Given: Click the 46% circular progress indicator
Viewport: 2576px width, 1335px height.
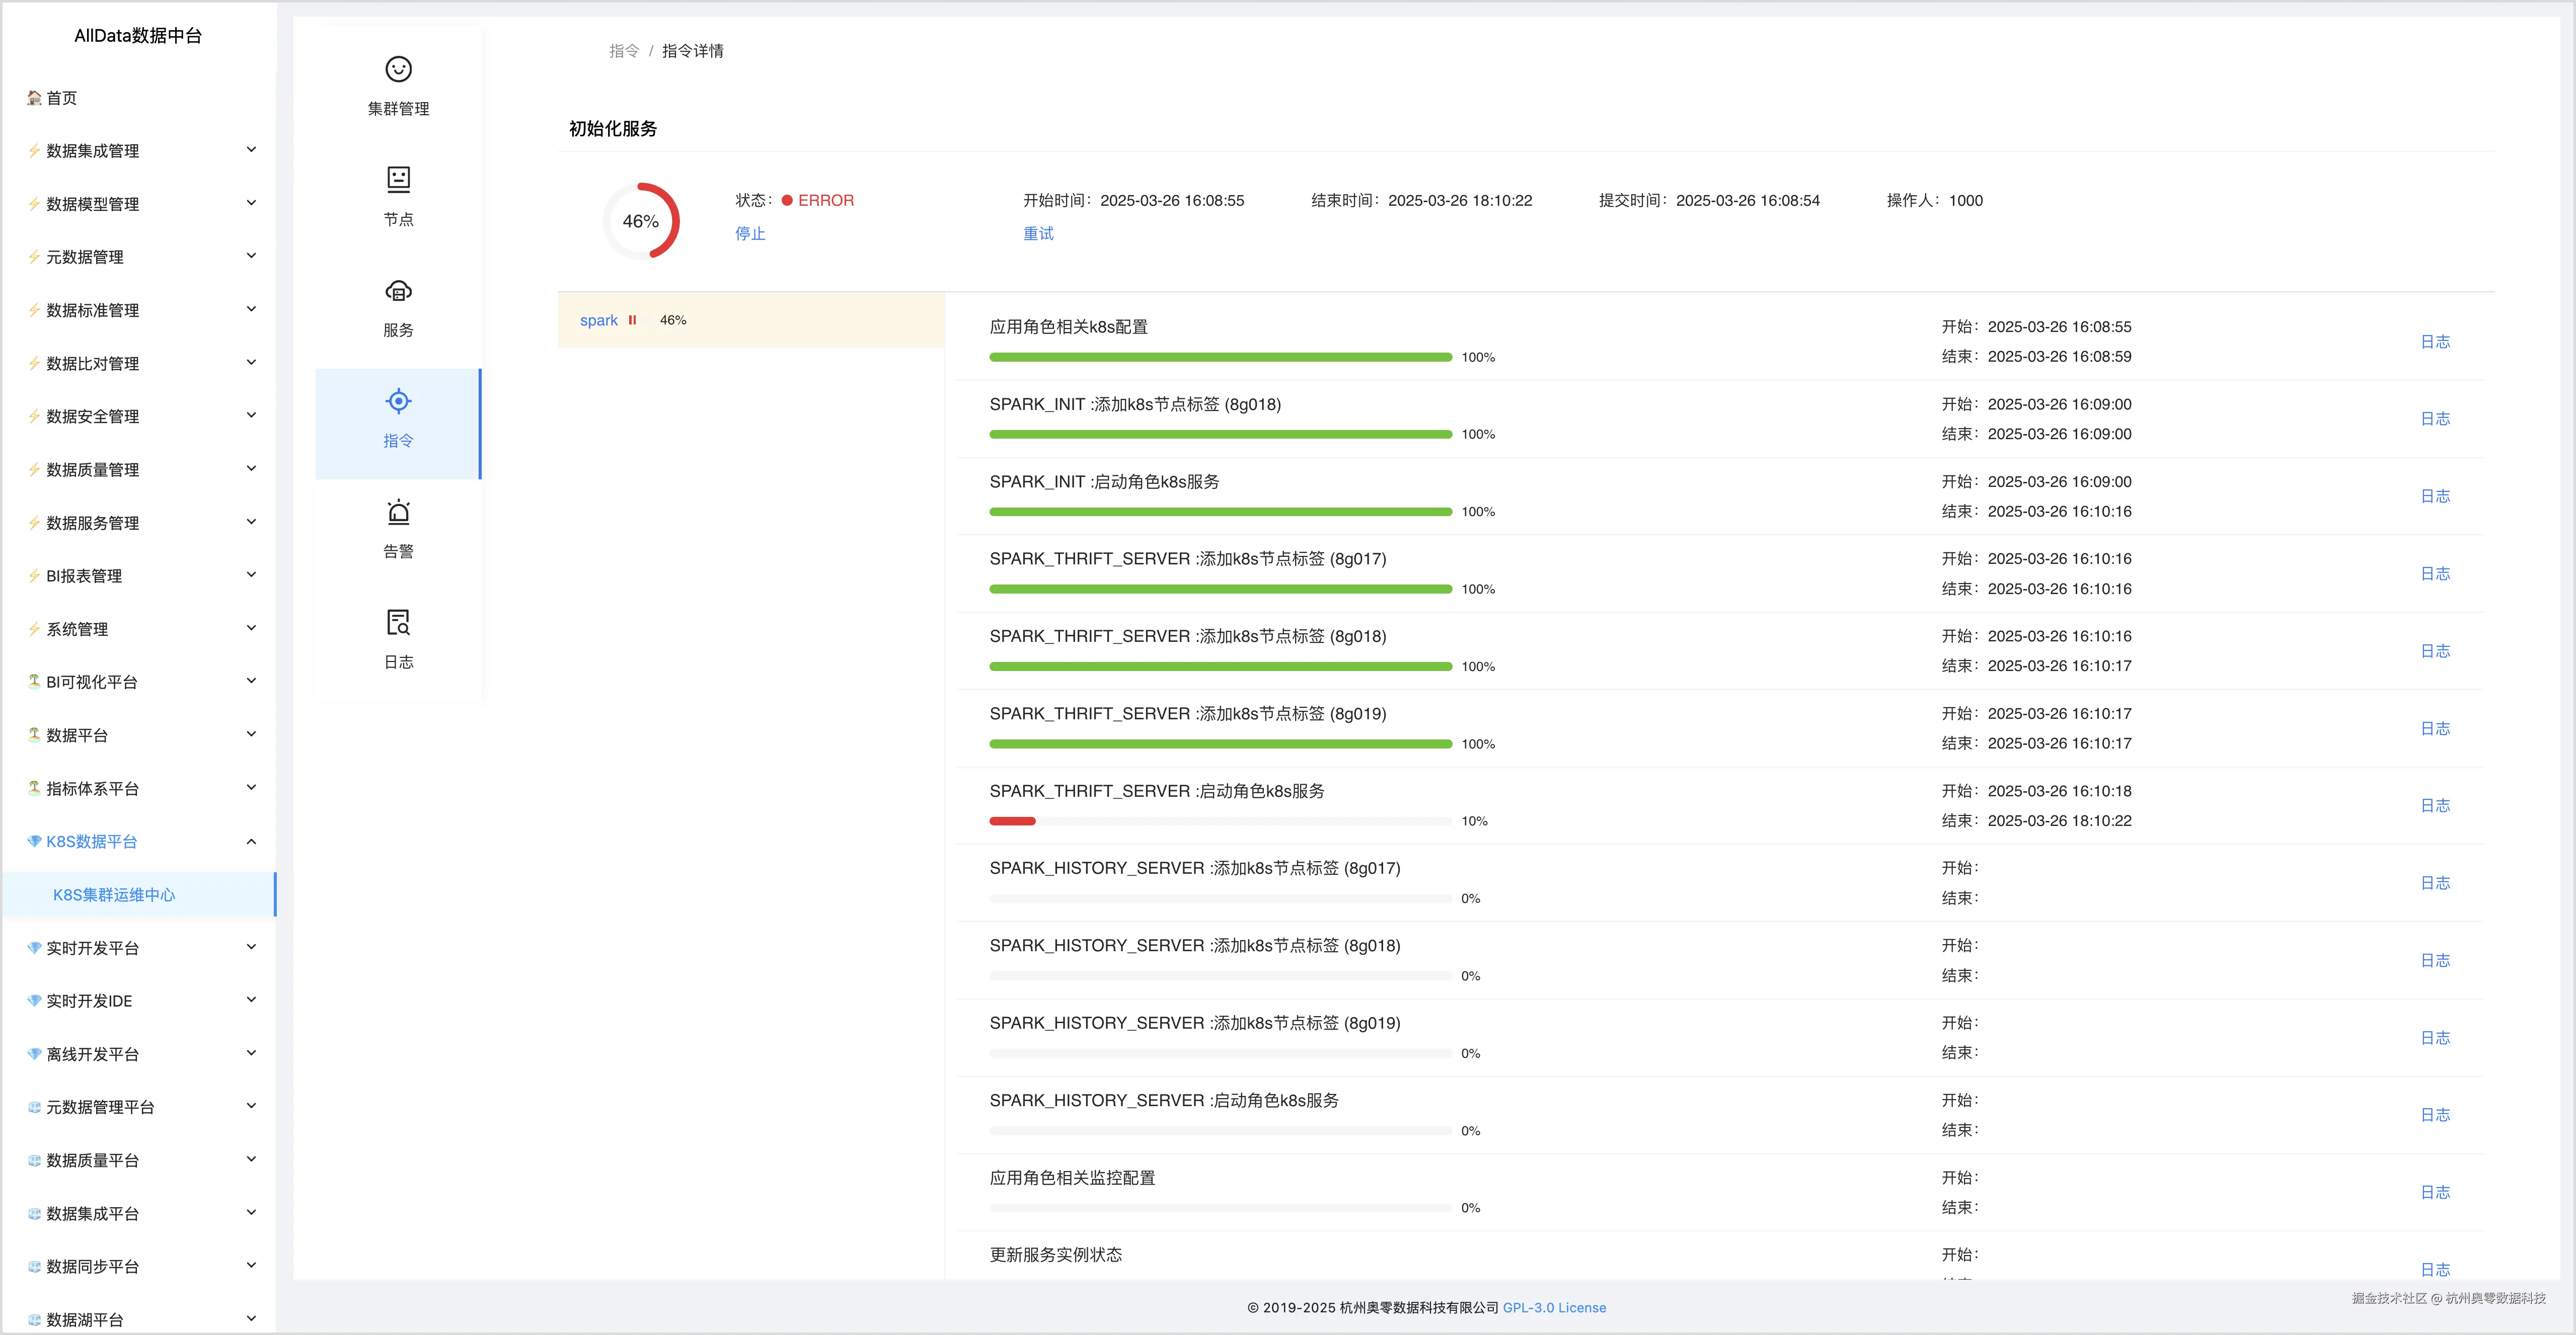Looking at the screenshot, I should coord(641,221).
